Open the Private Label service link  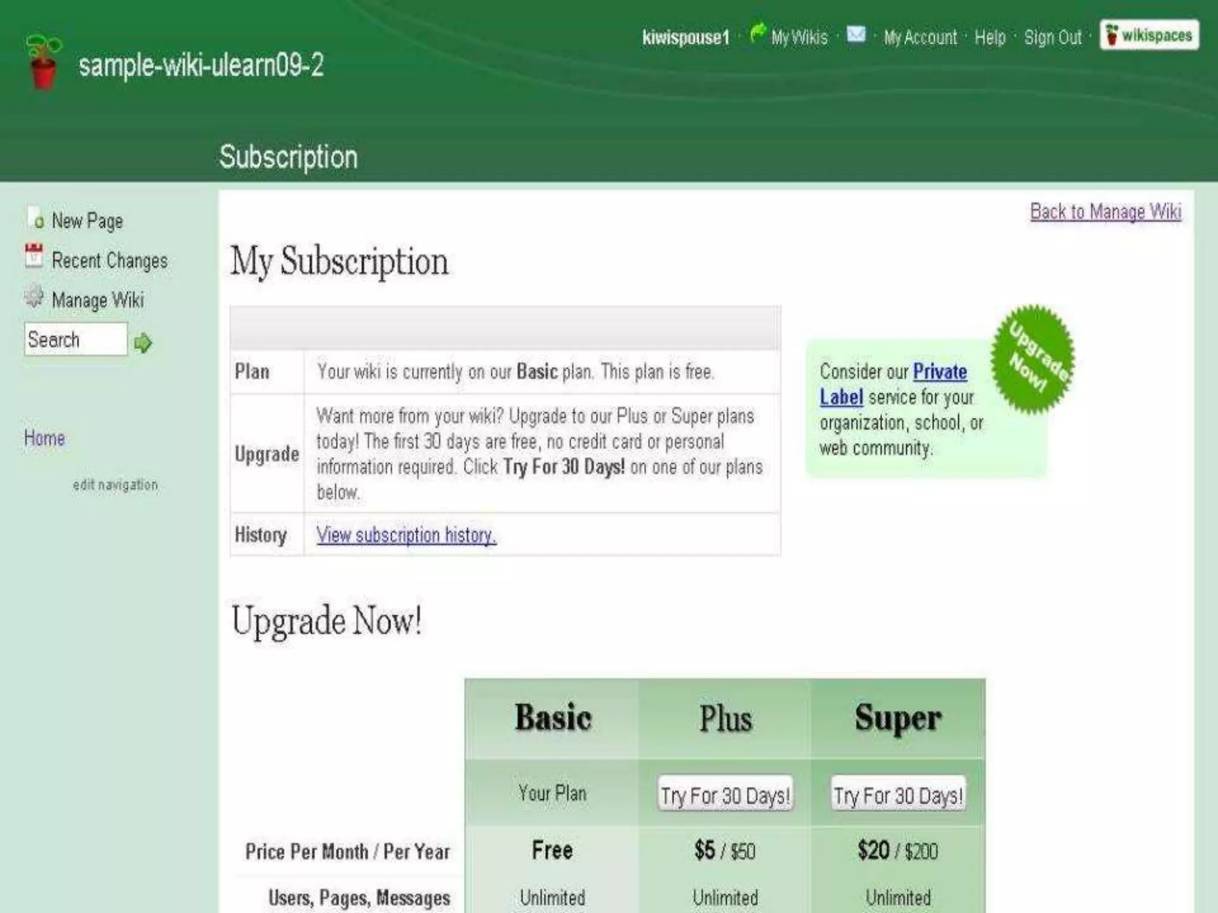click(939, 372)
